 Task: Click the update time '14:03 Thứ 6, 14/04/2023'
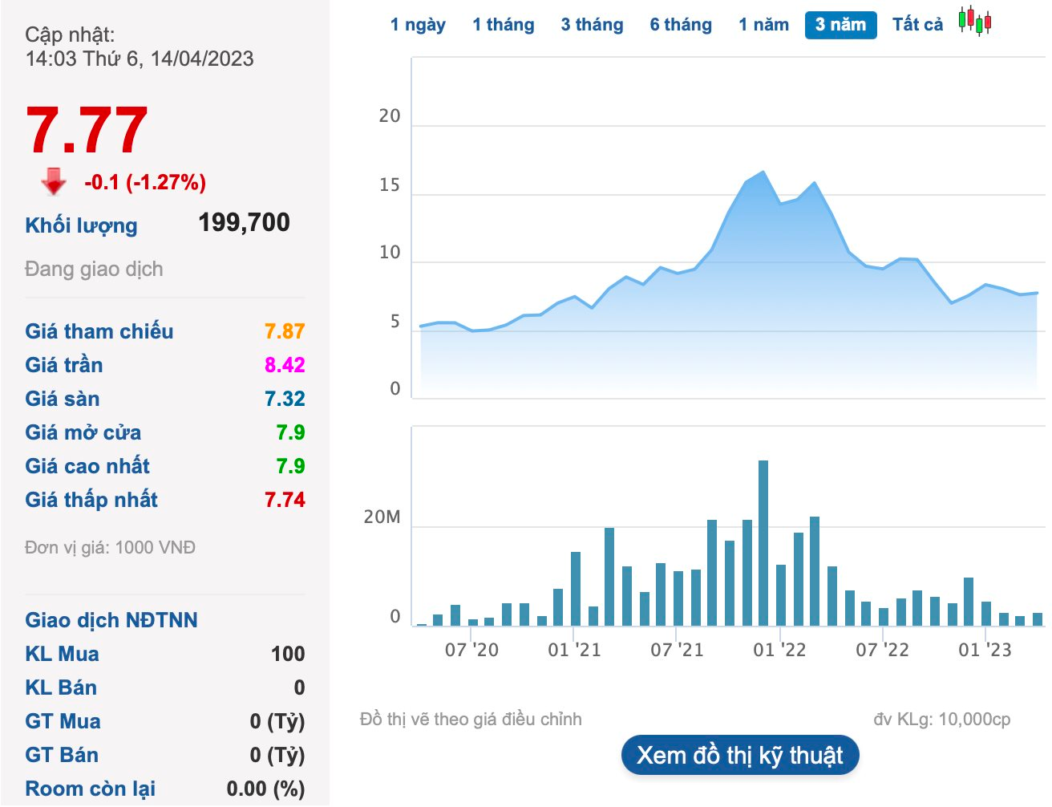140,59
